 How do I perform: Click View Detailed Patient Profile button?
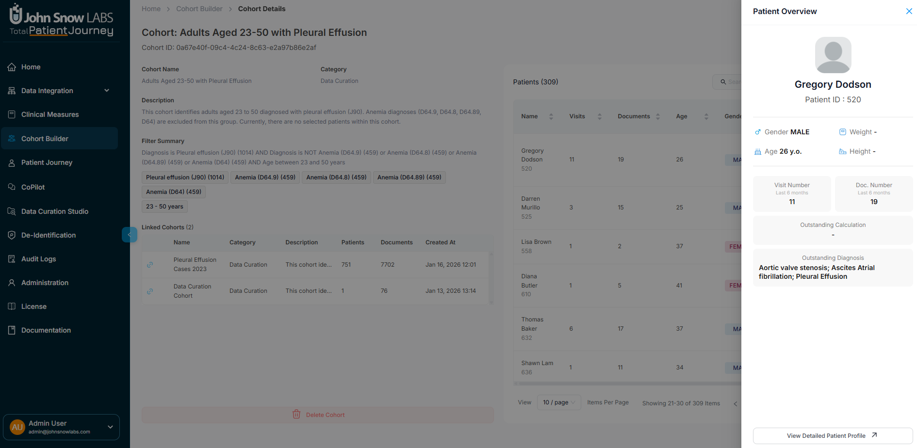pyautogui.click(x=832, y=435)
